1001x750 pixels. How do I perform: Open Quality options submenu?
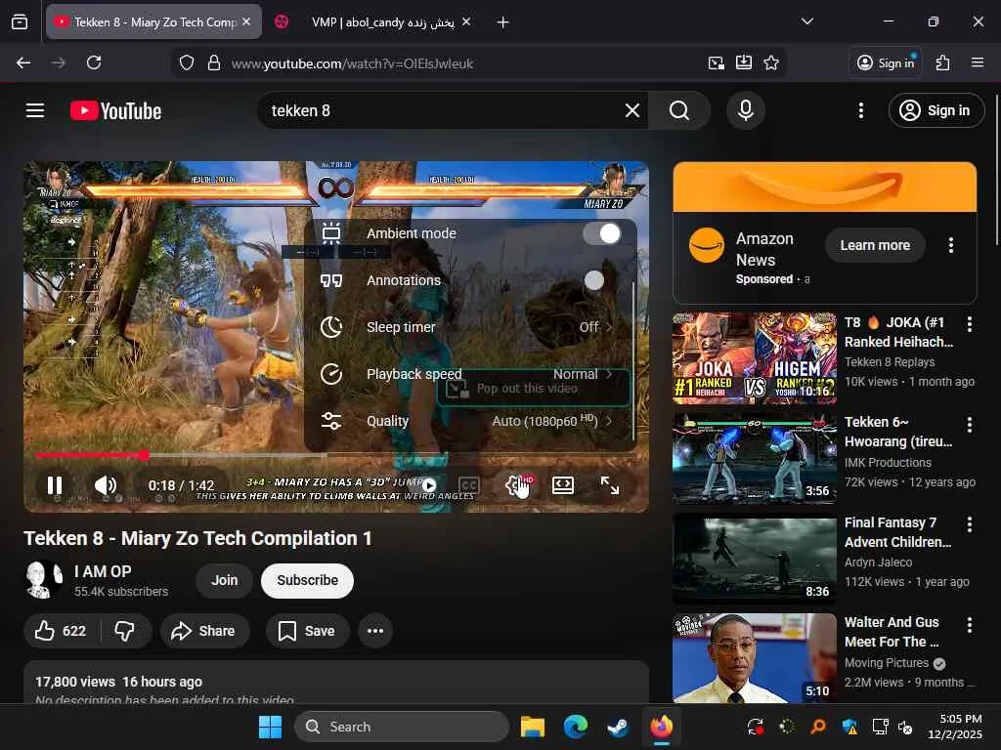(470, 421)
